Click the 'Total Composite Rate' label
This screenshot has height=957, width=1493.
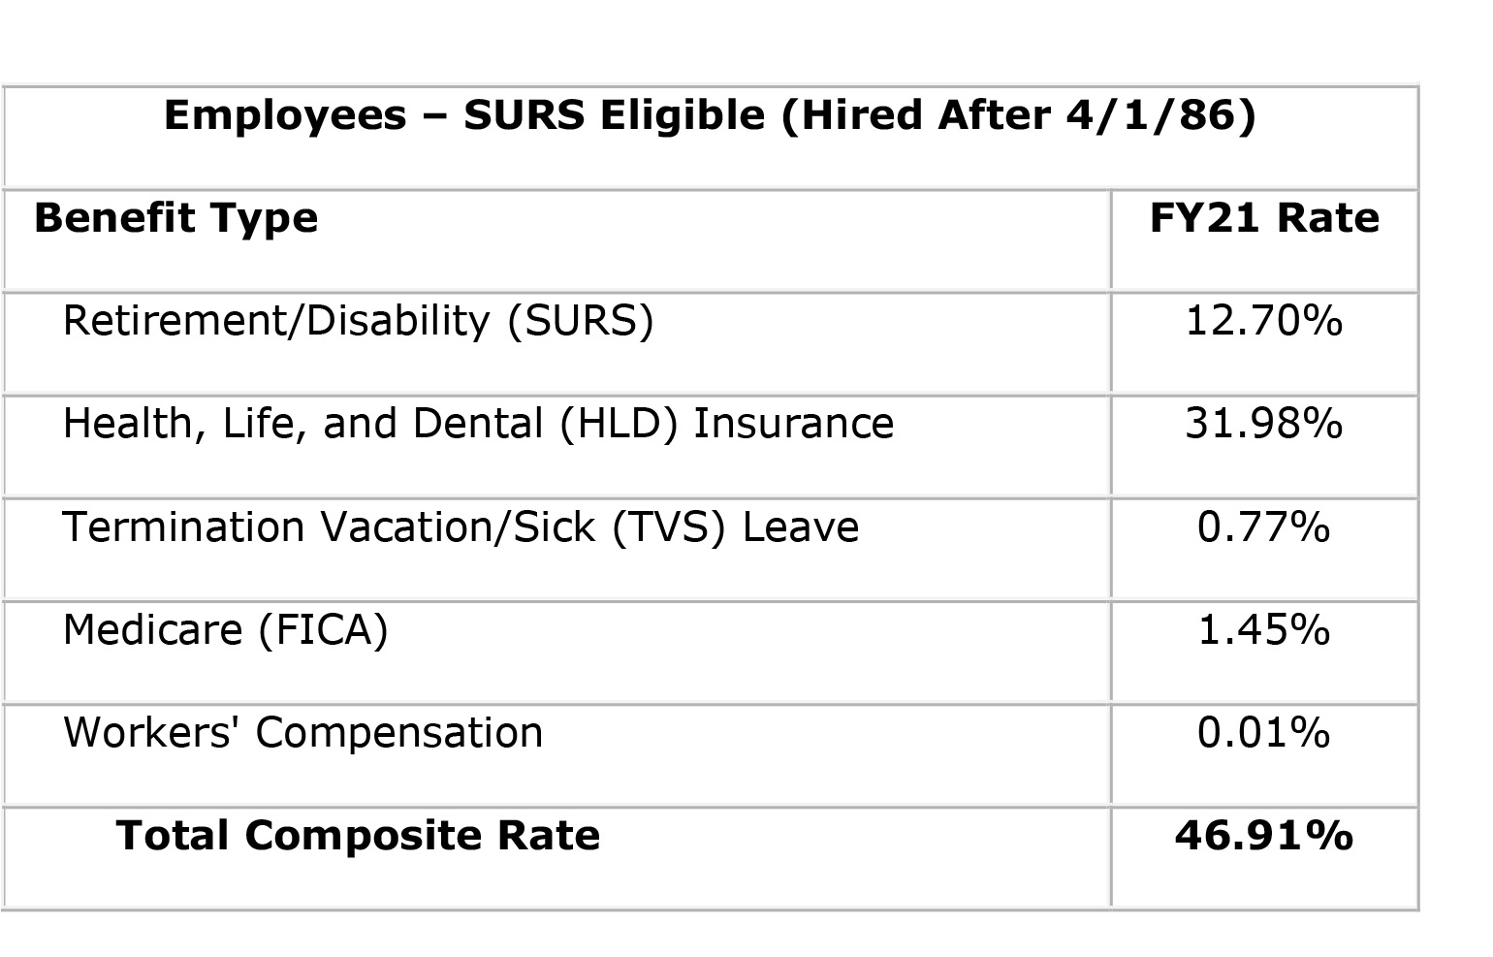pos(358,836)
